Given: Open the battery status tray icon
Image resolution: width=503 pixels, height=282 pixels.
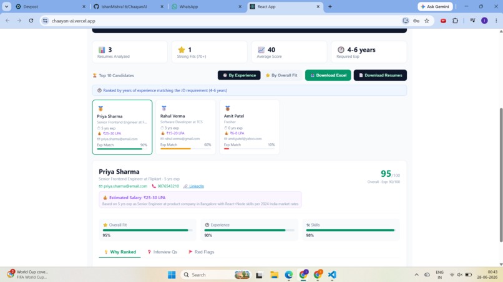Looking at the screenshot, I should click(468, 275).
